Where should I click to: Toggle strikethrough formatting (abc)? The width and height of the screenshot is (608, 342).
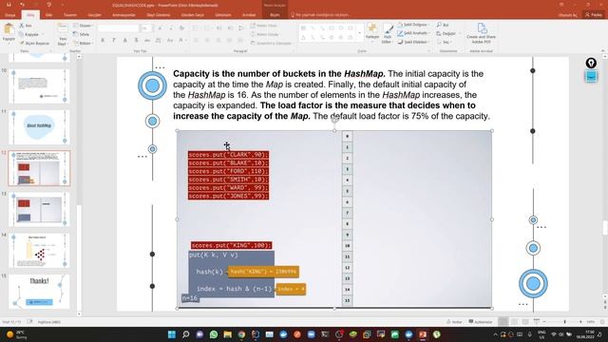pyautogui.click(x=147, y=40)
